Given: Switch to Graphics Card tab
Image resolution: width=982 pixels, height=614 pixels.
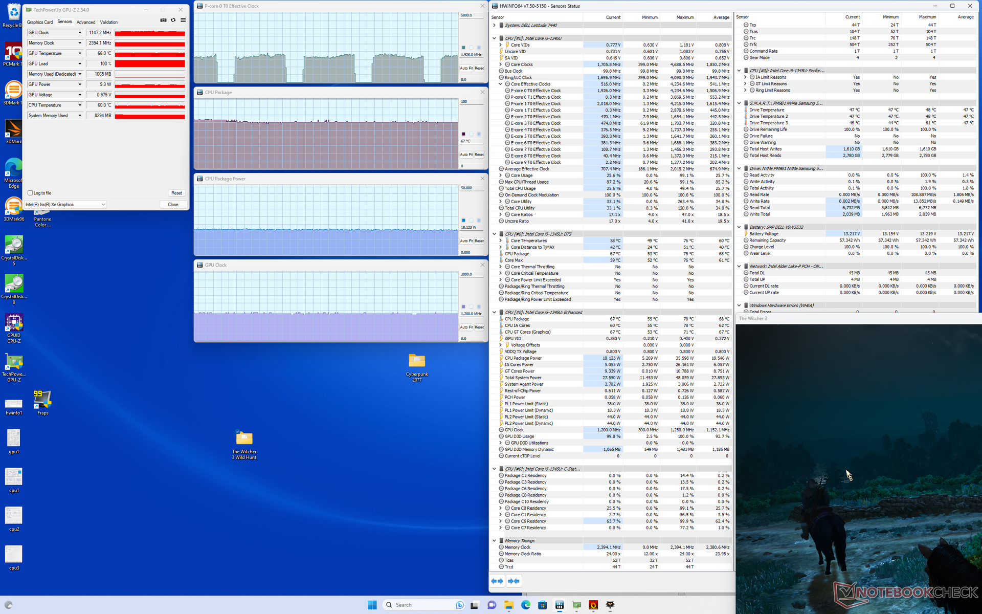Looking at the screenshot, I should [x=40, y=22].
